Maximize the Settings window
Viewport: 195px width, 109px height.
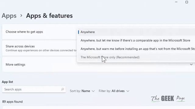click(187, 2)
